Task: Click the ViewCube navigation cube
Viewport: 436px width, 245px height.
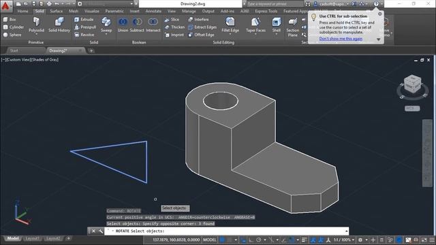Action: pos(412,84)
